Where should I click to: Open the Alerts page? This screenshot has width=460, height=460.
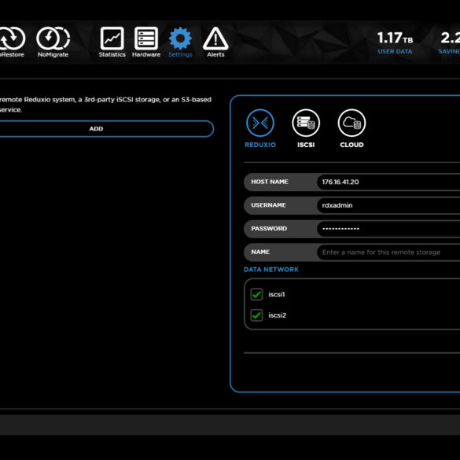[215, 42]
